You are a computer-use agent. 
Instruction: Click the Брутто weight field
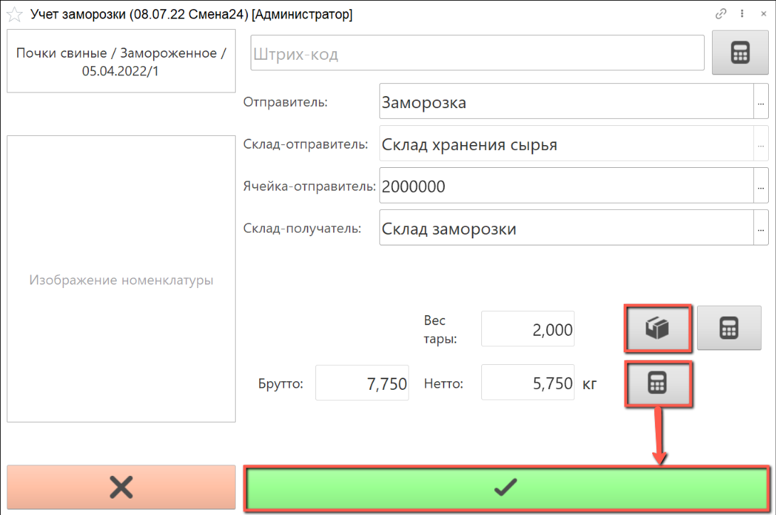(x=362, y=384)
